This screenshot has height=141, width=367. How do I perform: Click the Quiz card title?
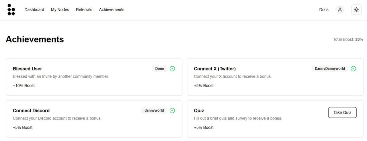point(199,111)
